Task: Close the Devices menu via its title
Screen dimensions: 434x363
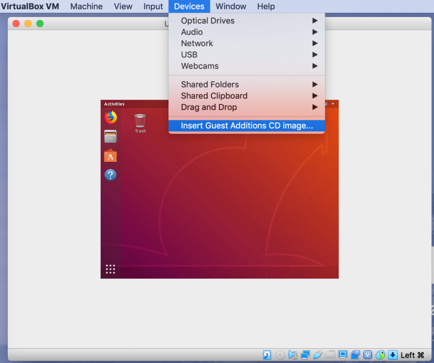Action: tap(189, 6)
